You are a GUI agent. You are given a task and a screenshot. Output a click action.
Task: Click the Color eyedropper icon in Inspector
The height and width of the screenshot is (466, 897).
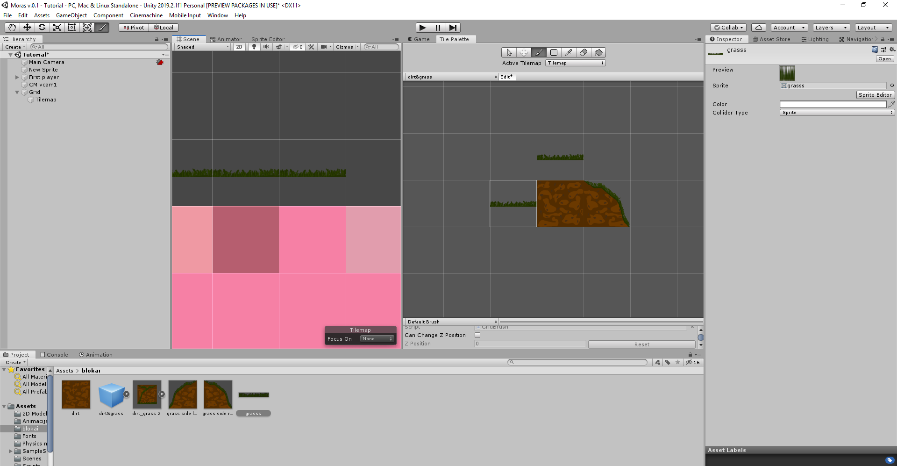pos(891,104)
